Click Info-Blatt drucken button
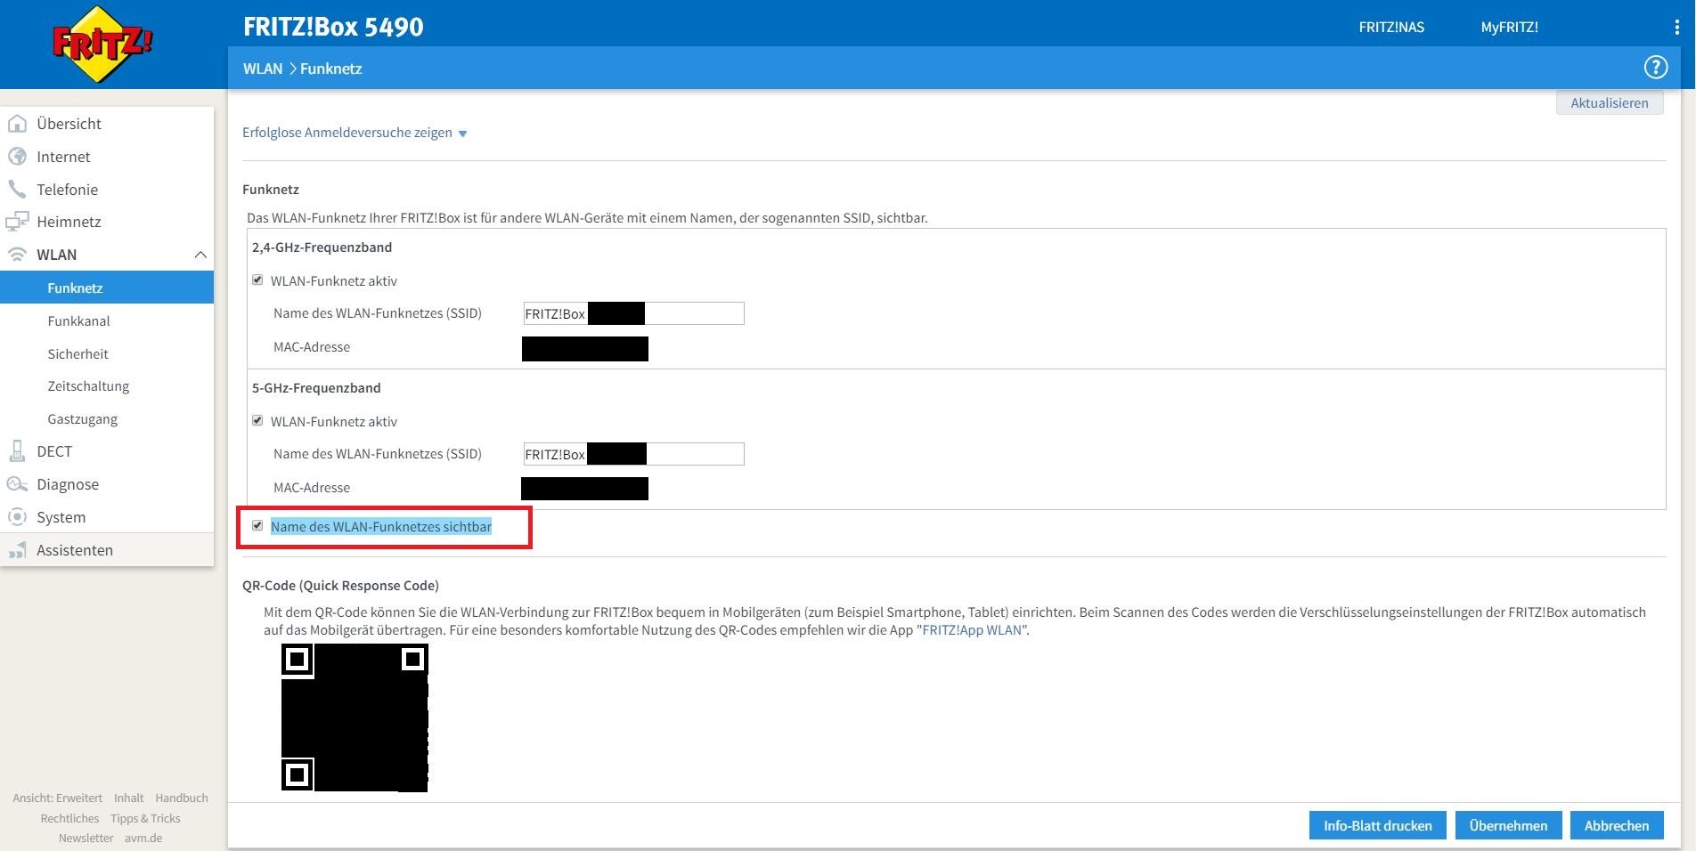Screen dimensions: 1696x851 click(x=1377, y=825)
